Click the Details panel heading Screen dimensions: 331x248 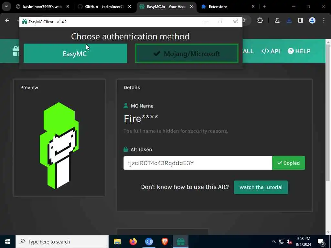(132, 88)
